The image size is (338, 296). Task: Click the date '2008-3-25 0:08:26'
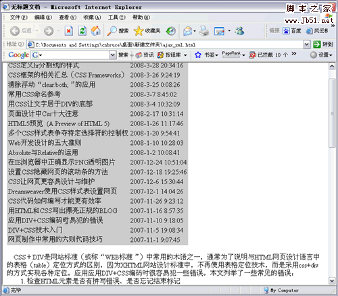pyautogui.click(x=155, y=85)
